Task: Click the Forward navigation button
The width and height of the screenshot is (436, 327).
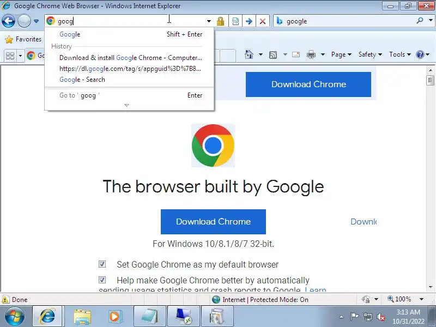Action: pyautogui.click(x=24, y=21)
